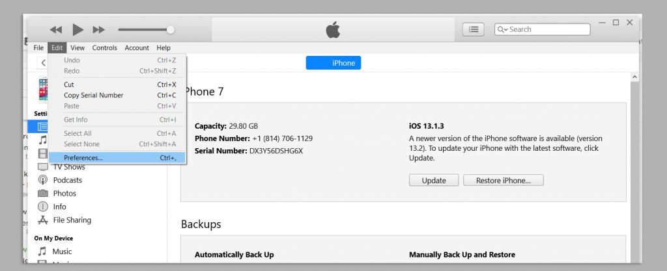Image resolution: width=667 pixels, height=271 pixels.
Task: Click the Podcasts sidebar icon
Action: (43, 180)
